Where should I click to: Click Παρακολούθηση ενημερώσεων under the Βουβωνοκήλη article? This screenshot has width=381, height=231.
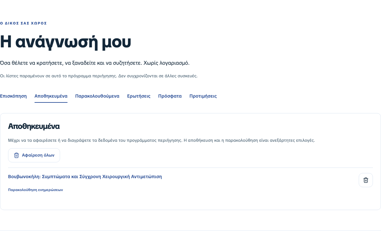coord(36,190)
